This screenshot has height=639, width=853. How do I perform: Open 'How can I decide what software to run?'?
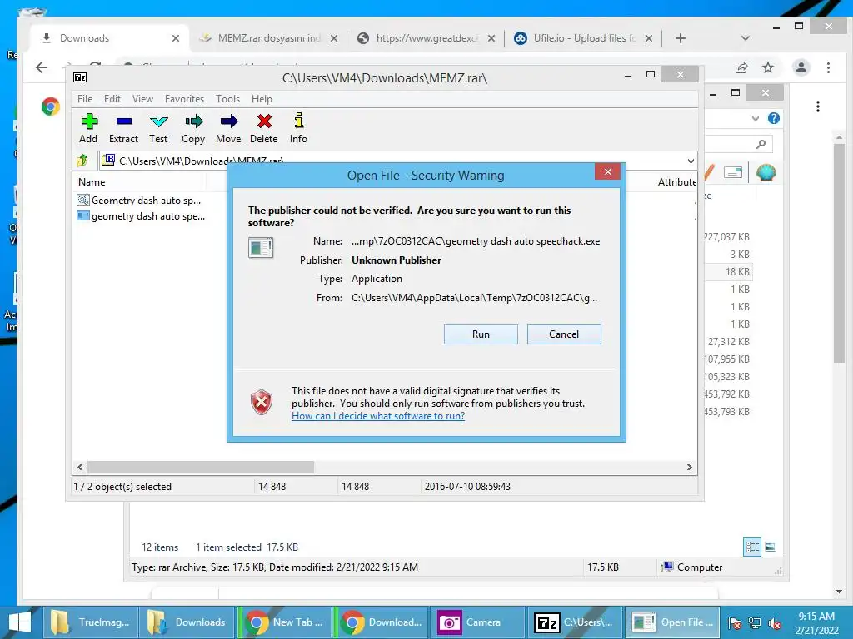click(x=378, y=416)
